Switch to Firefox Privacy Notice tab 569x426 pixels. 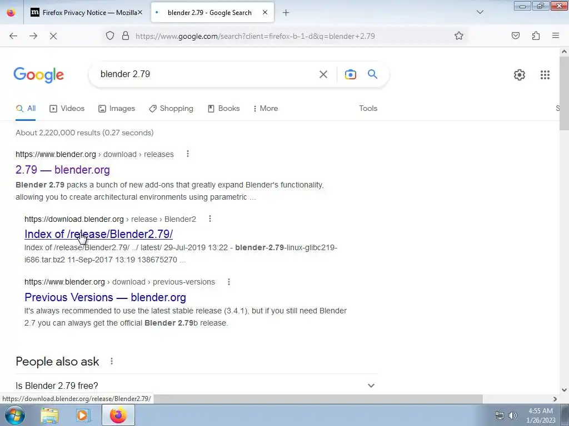coord(86,12)
